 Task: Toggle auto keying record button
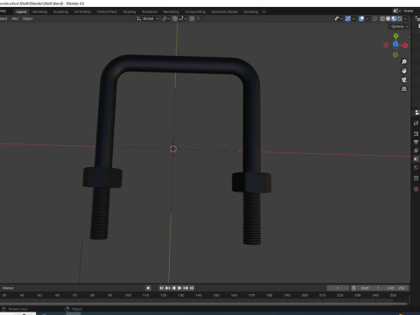pyautogui.click(x=148, y=288)
